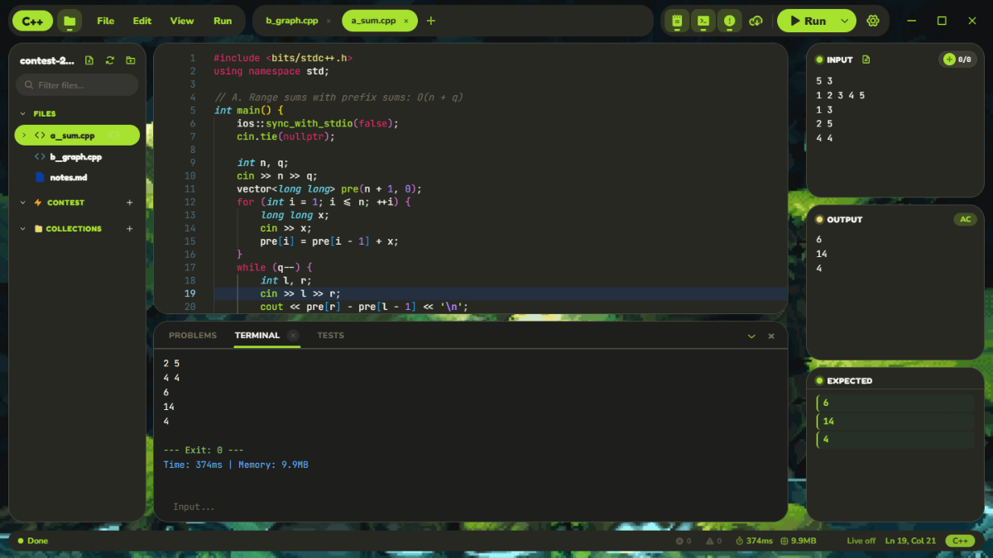
Task: Select the TERMINAL tab
Action: pyautogui.click(x=257, y=336)
